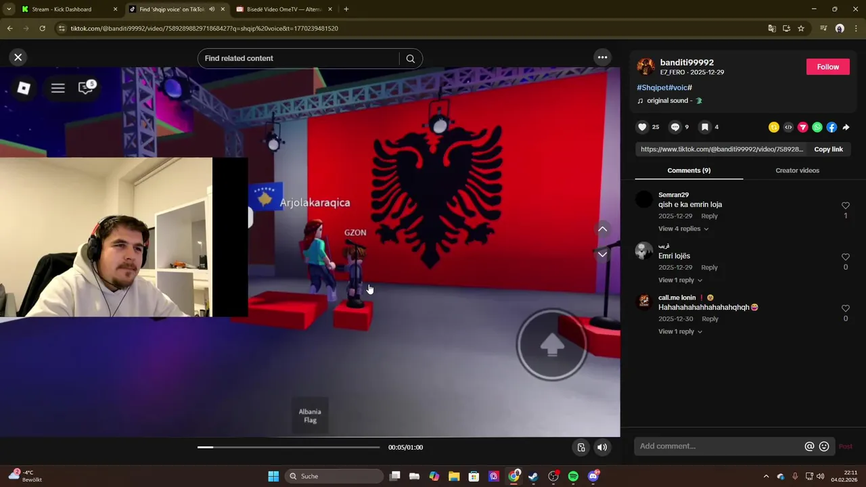The image size is (866, 487).
Task: Click the taskbar Suche search box
Action: coord(334,476)
